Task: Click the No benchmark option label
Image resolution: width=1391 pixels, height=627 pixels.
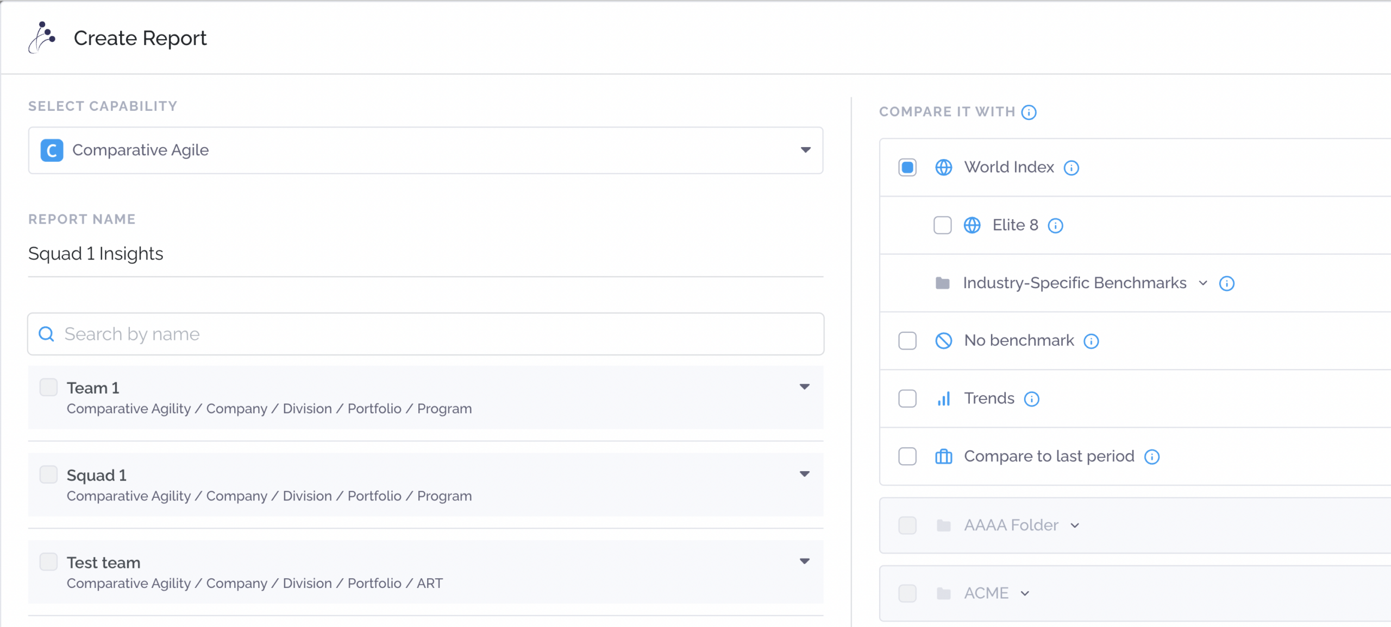Action: (x=1019, y=341)
